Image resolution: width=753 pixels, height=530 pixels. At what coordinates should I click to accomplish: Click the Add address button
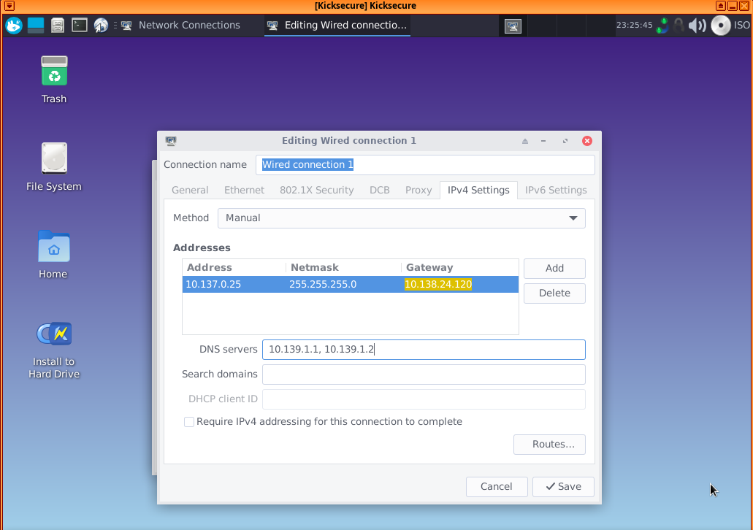554,269
